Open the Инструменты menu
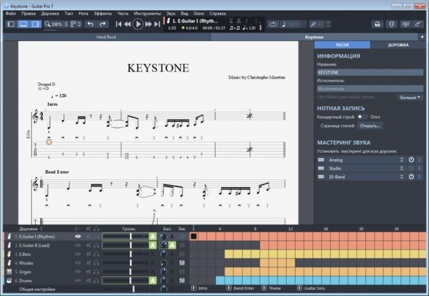 (x=147, y=13)
